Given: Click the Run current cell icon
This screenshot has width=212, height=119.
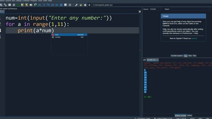Looking at the screenshot, I should pyautogui.click(x=22, y=5).
